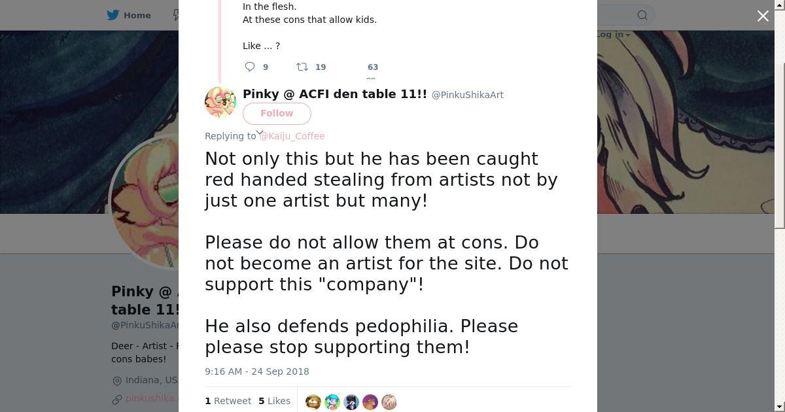The height and width of the screenshot is (412, 785).
Task: Open the Log in dropdown
Action: (613, 35)
